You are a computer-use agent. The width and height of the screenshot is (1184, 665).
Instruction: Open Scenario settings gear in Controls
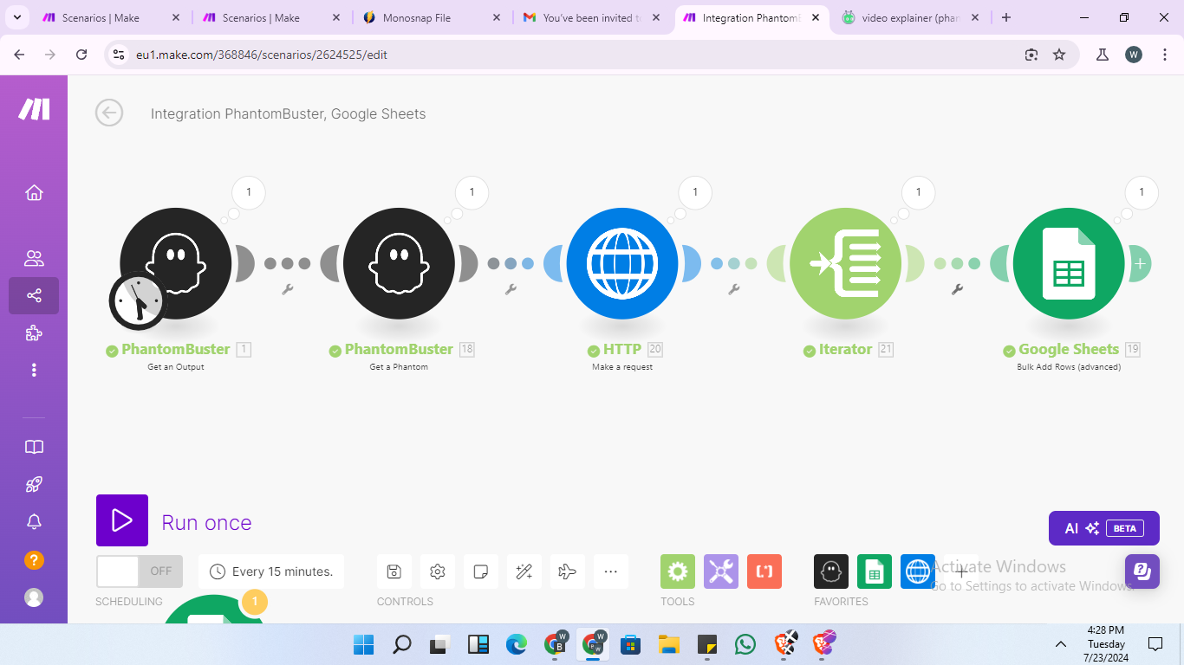pyautogui.click(x=437, y=571)
